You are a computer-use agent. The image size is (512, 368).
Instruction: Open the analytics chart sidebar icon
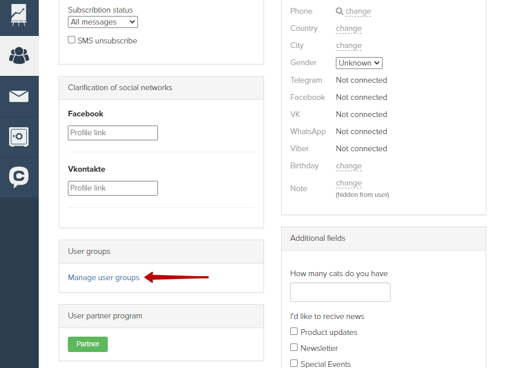[x=19, y=15]
